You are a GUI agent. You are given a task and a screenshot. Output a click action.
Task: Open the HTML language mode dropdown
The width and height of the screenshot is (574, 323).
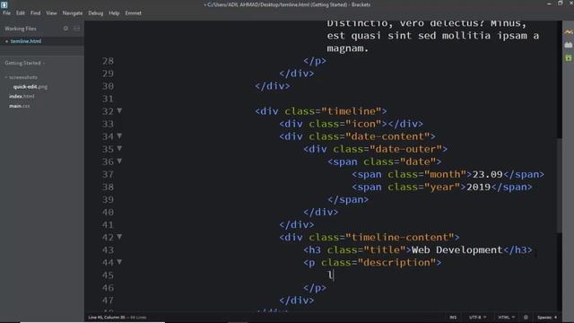[506, 317]
